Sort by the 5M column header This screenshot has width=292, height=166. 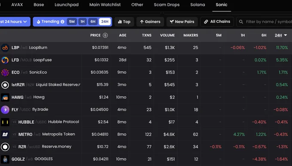[219, 35]
